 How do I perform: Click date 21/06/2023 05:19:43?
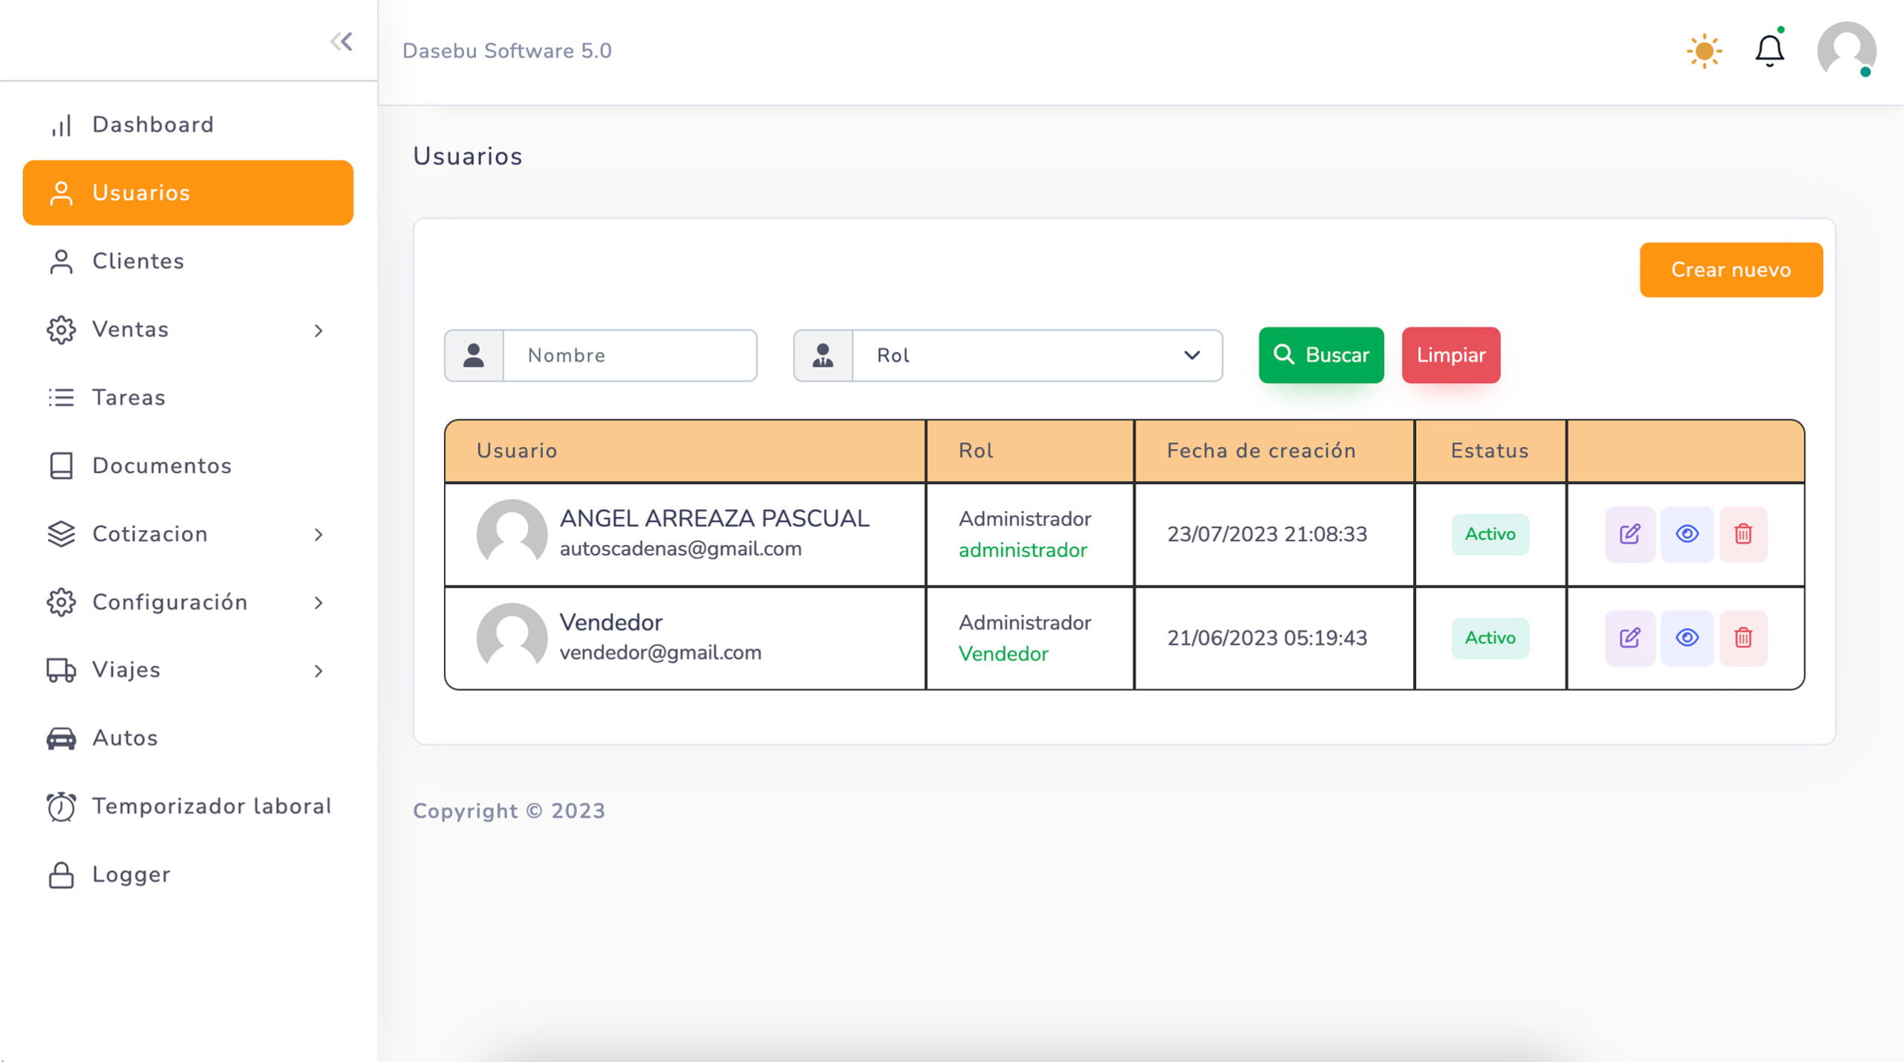click(x=1267, y=638)
